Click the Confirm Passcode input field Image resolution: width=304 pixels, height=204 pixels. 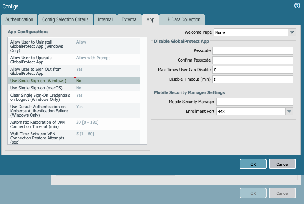[253, 60]
